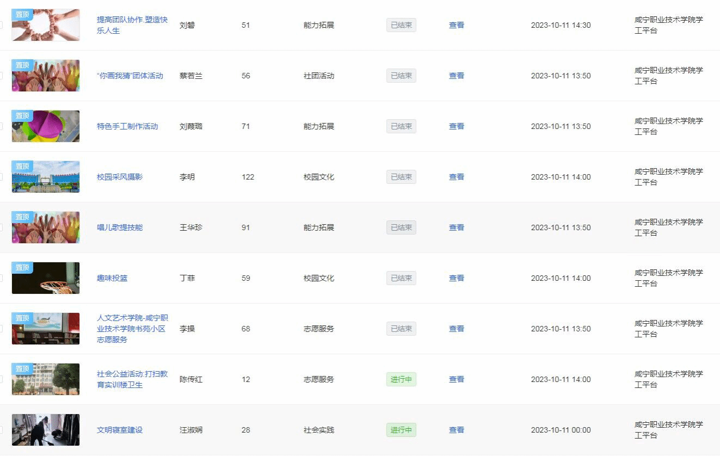Click 查看 in the 唱儿歌提技能 row

pyautogui.click(x=456, y=227)
